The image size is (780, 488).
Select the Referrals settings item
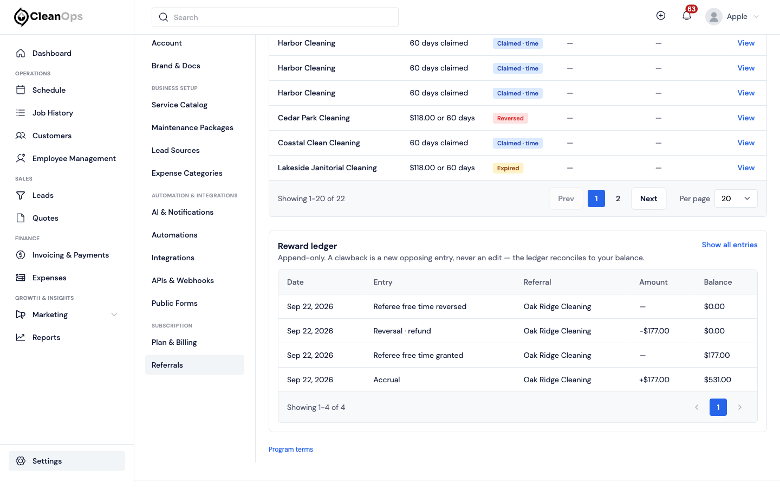[194, 365]
